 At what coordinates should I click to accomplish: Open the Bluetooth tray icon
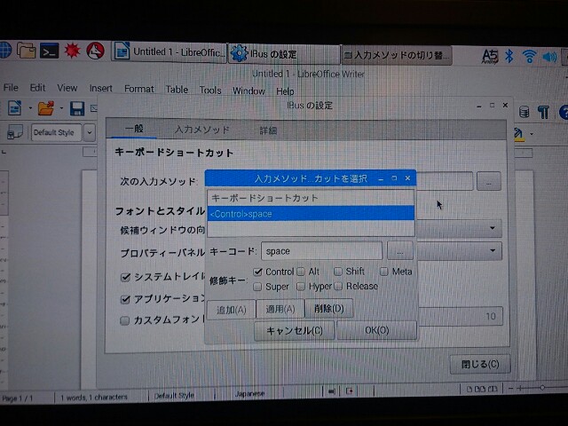click(x=509, y=56)
